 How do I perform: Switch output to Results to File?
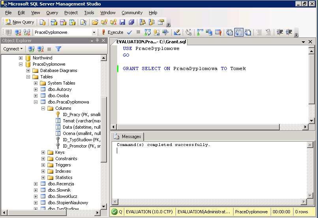point(248,32)
